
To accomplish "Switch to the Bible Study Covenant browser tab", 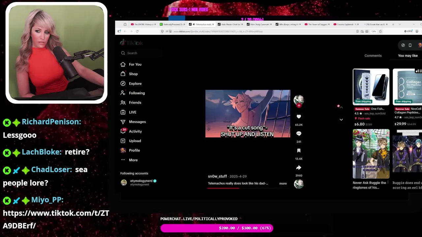I will (x=259, y=24).
